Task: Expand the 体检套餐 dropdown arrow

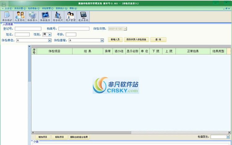Action: (102, 41)
